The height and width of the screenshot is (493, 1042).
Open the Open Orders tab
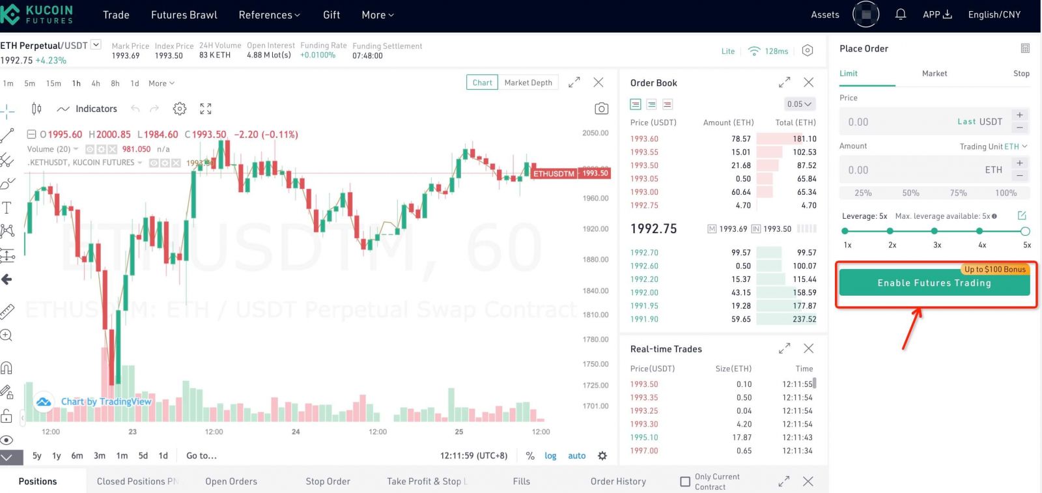(x=231, y=481)
